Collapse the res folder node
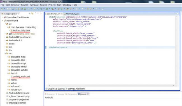 [x=5, y=54]
